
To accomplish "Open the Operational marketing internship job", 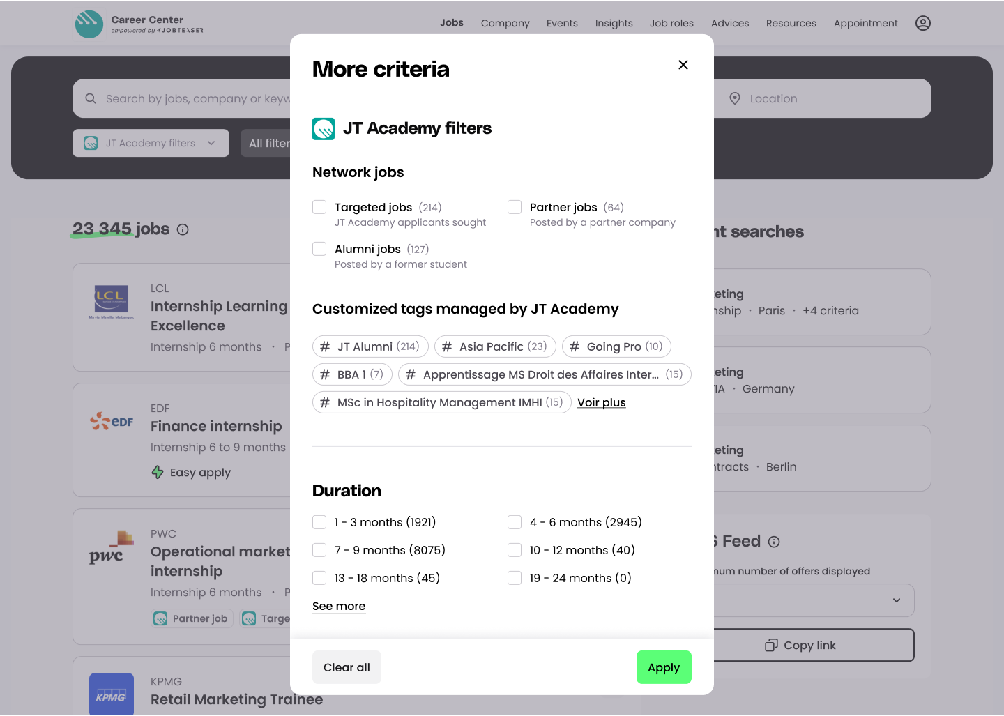I will pos(220,561).
